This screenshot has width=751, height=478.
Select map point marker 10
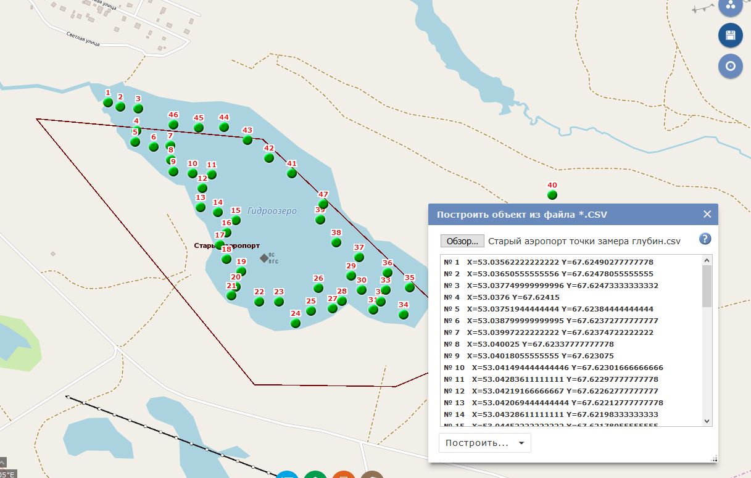[193, 173]
